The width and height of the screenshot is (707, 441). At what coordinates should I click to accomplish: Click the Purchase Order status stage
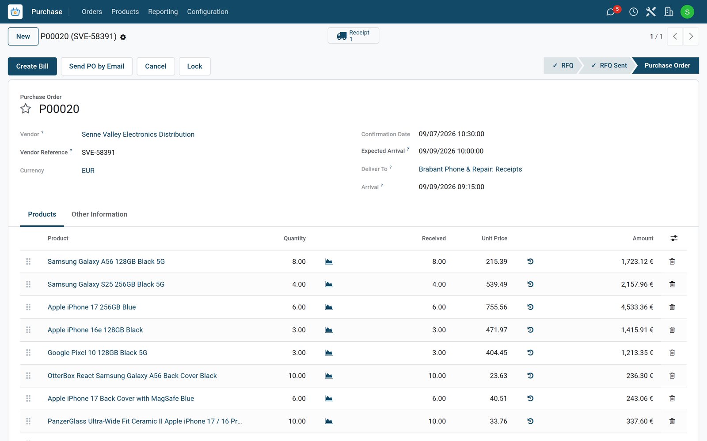tap(667, 65)
